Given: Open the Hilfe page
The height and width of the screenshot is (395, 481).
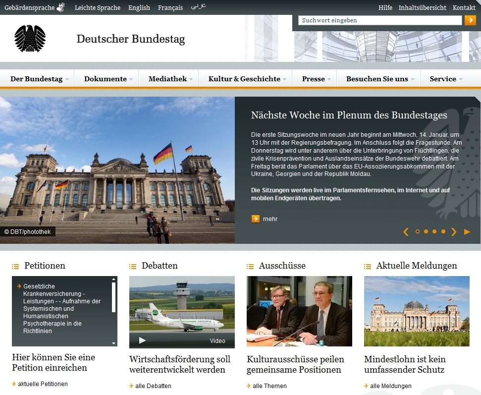Looking at the screenshot, I should (385, 7).
